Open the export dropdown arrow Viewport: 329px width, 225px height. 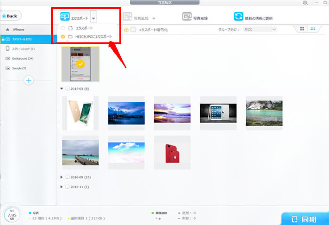click(x=94, y=19)
